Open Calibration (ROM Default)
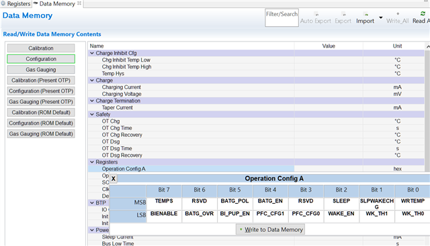 41,112
